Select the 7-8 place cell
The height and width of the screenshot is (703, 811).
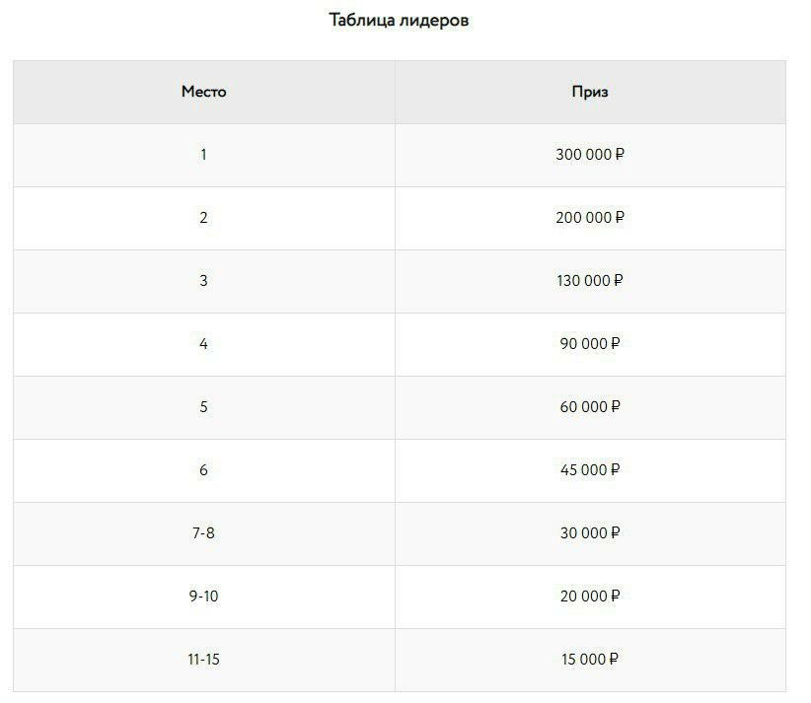(x=204, y=533)
